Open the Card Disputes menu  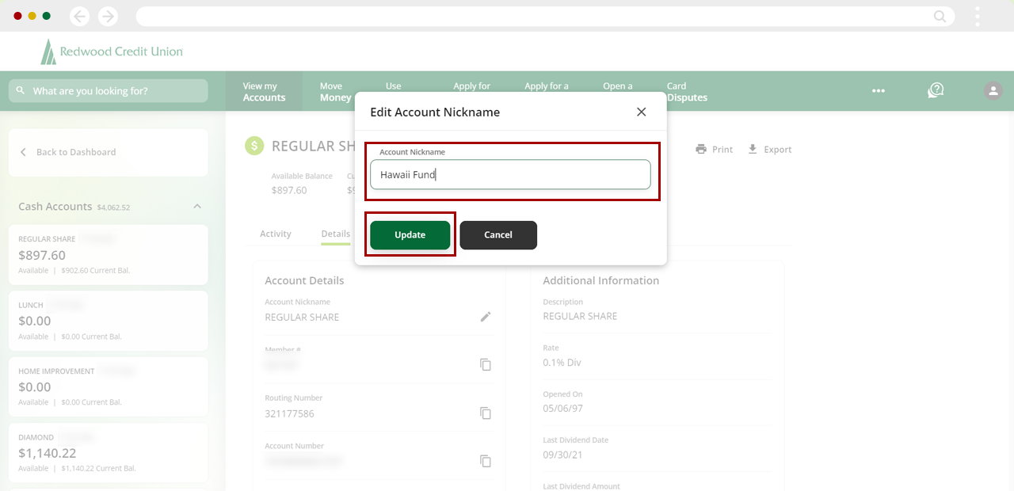click(687, 92)
